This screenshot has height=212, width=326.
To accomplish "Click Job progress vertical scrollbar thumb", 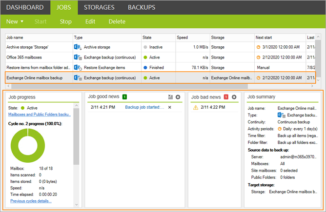I will [76, 136].
